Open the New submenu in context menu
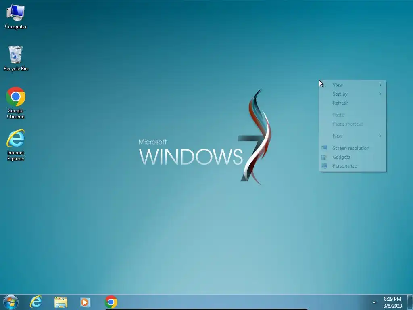Image resolution: width=413 pixels, height=310 pixels. pos(353,136)
